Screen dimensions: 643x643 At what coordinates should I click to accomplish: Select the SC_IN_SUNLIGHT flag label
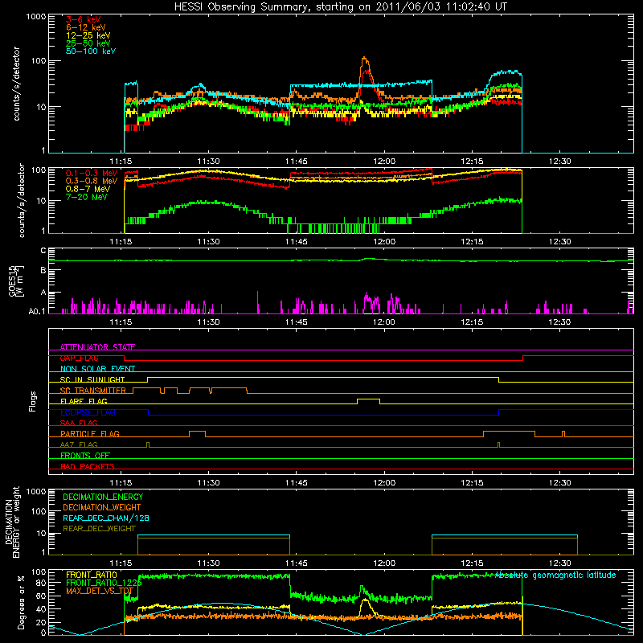pos(92,379)
